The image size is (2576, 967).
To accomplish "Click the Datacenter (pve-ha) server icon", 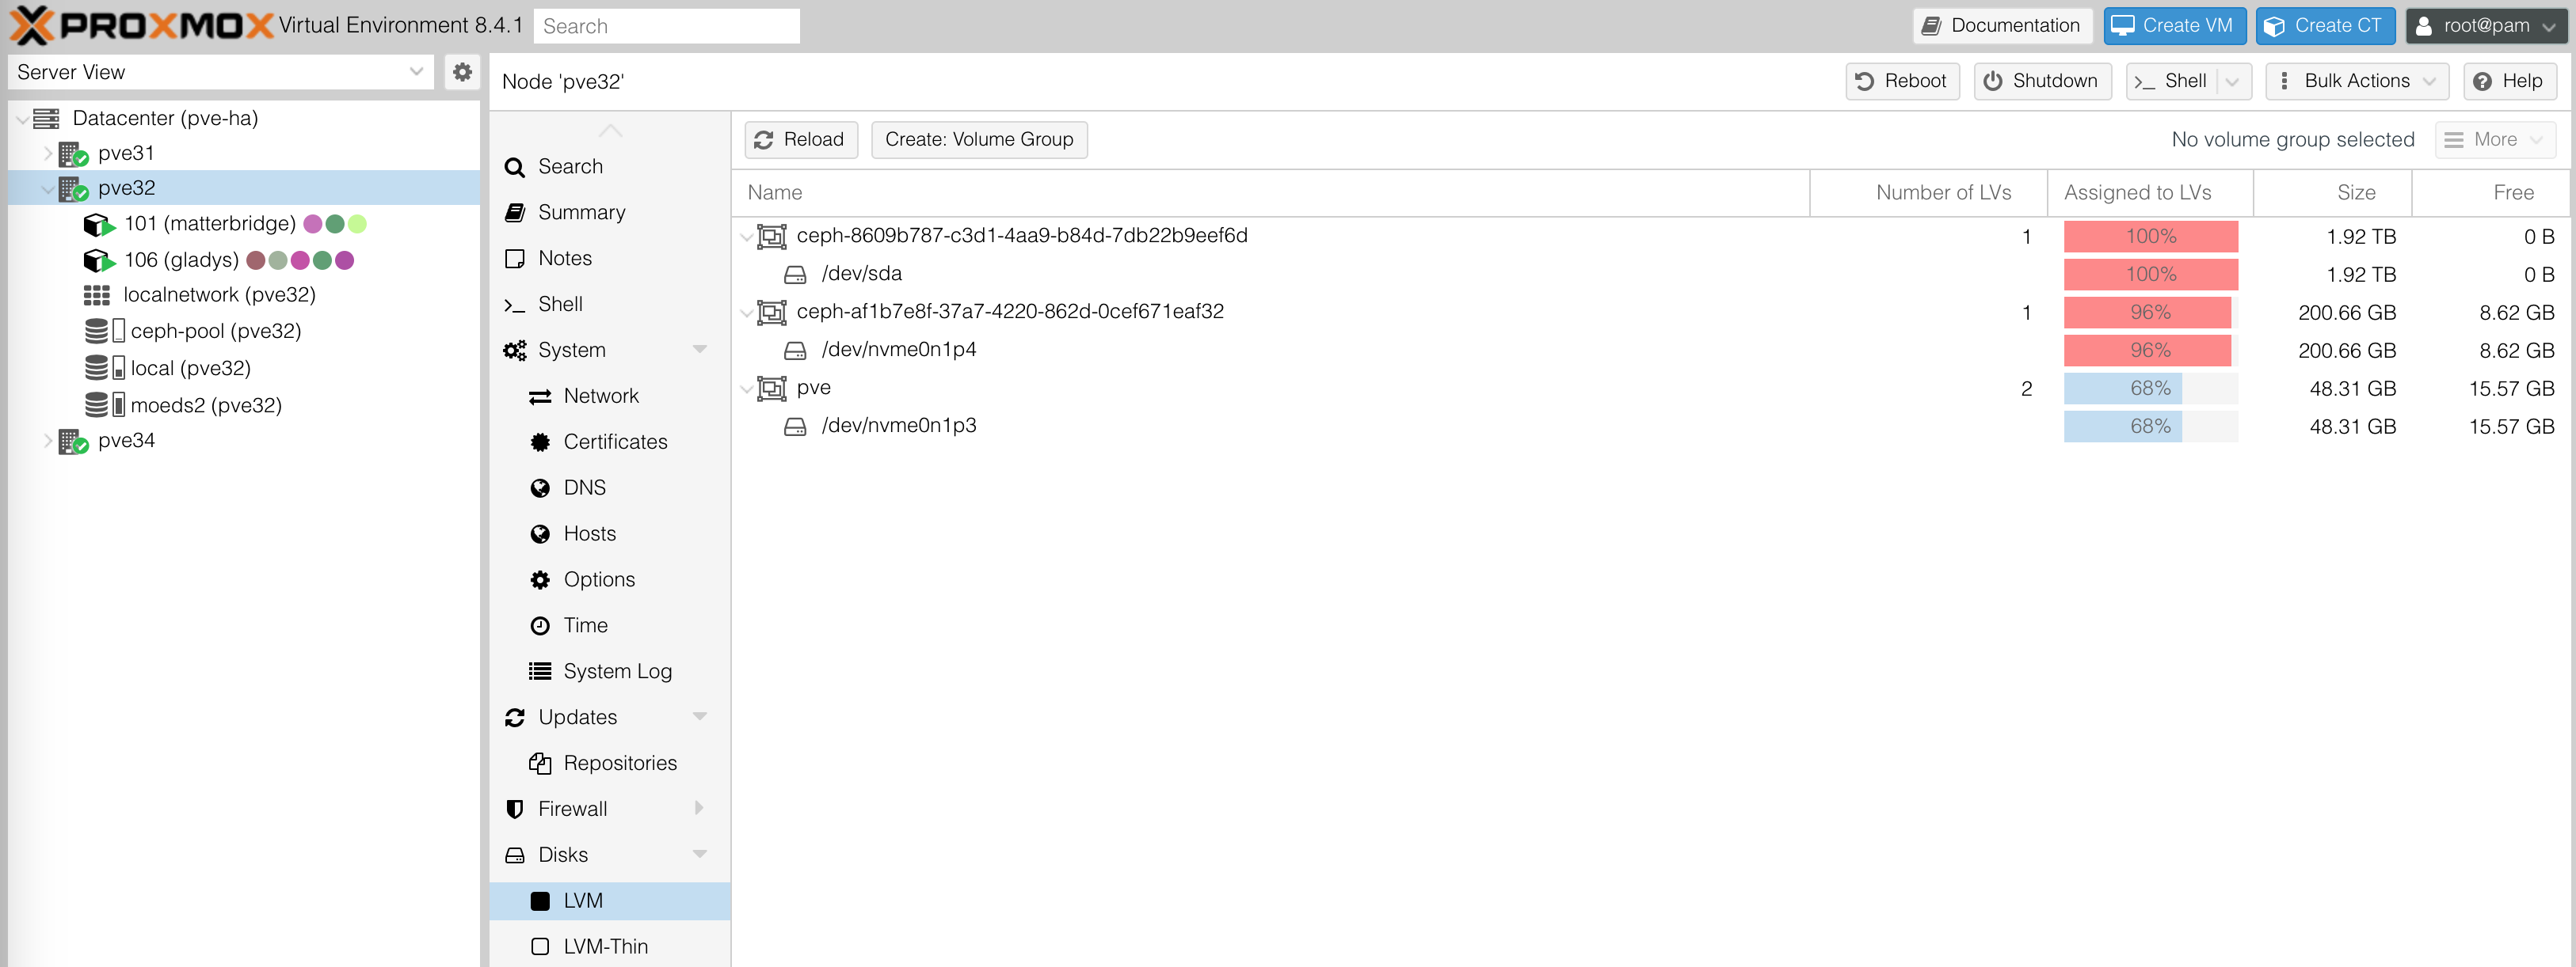I will tap(46, 119).
